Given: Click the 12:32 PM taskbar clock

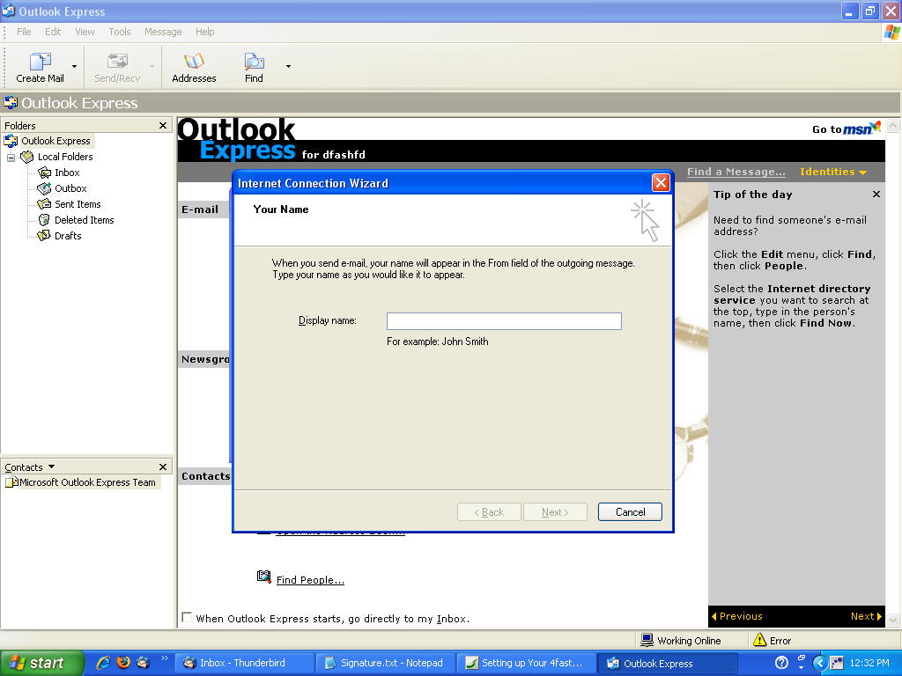Looking at the screenshot, I should 869,663.
